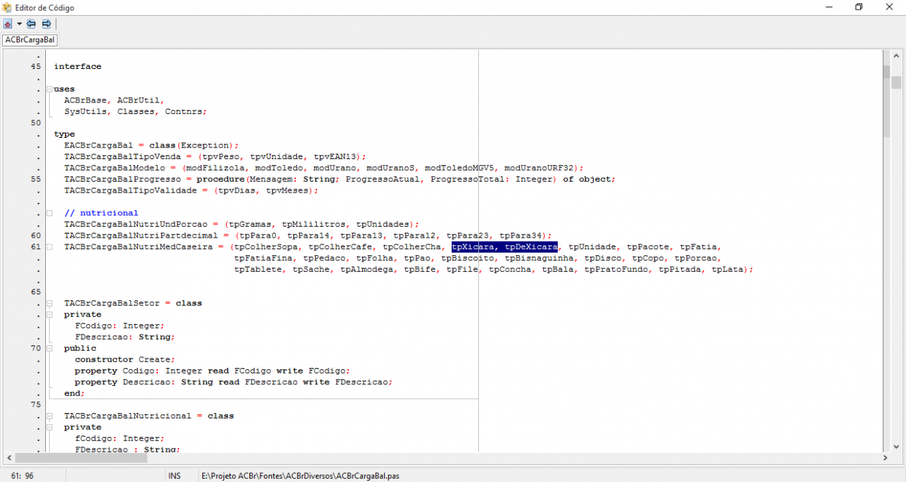Click line number 45 in the gutter
The width and height of the screenshot is (906, 482).
pos(36,66)
